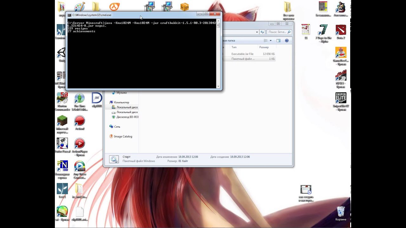Click the Старт file icon in details pane
This screenshot has width=406, height=228.
[x=114, y=159]
